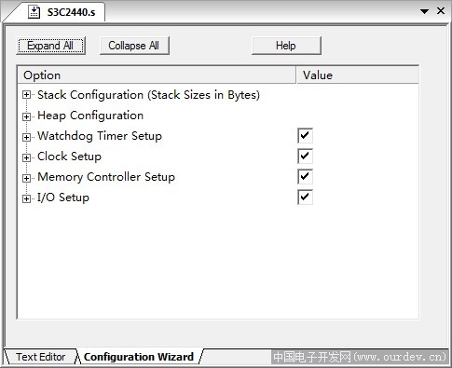Open the window list dropdown arrow
452x368 pixels.
[x=424, y=11]
